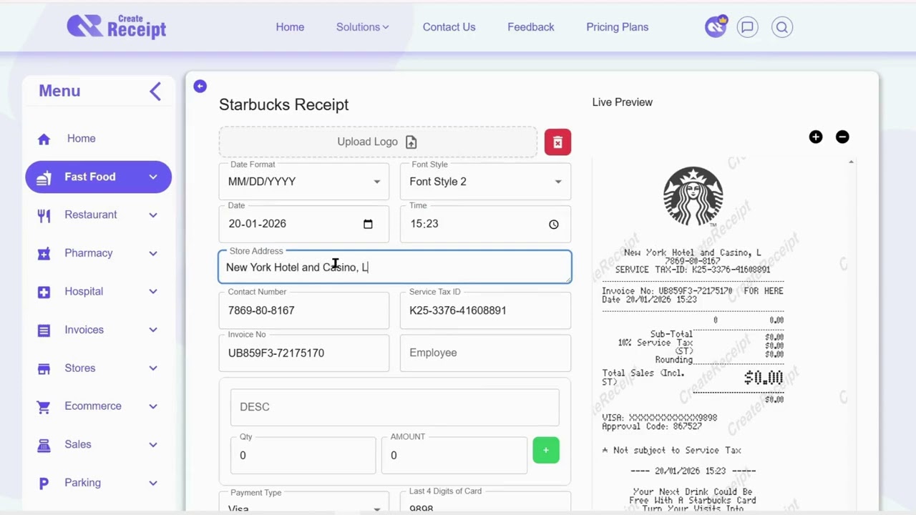Click the Upload Logo button
The width and height of the screenshot is (916, 515).
point(378,142)
